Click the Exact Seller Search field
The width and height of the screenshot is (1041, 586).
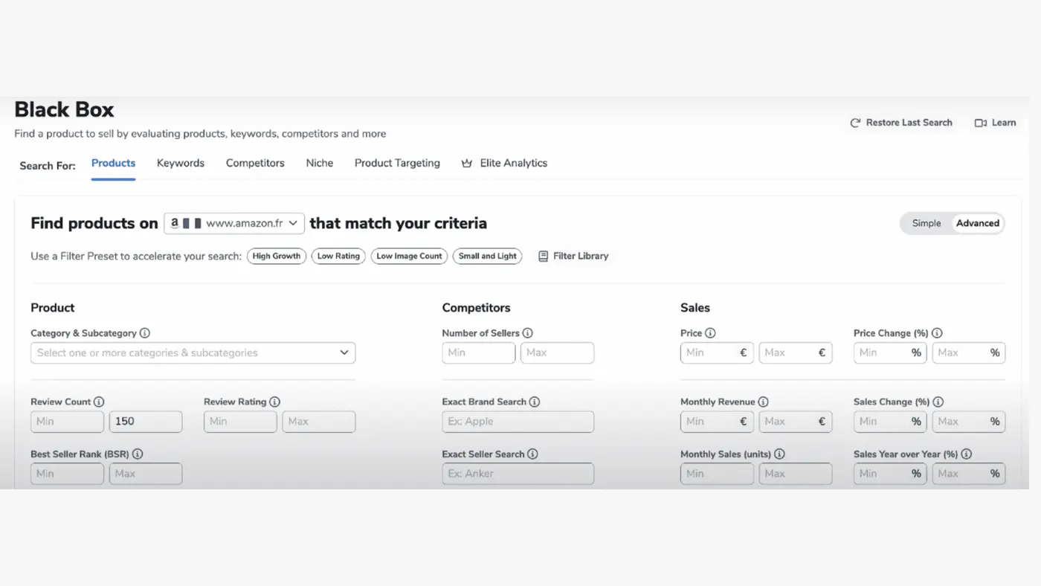coord(518,474)
